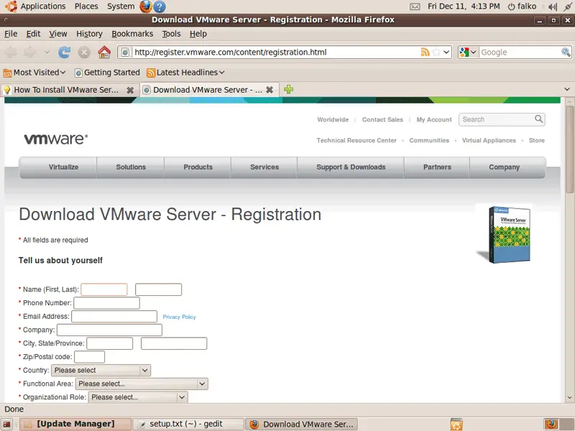
Task: Click the Ubuntu logo next to Applications
Action: (x=11, y=6)
